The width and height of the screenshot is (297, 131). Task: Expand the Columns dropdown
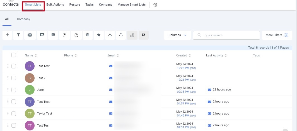click(177, 35)
